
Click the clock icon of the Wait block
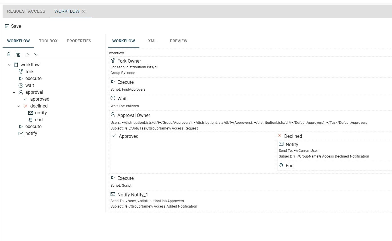pyautogui.click(x=113, y=98)
